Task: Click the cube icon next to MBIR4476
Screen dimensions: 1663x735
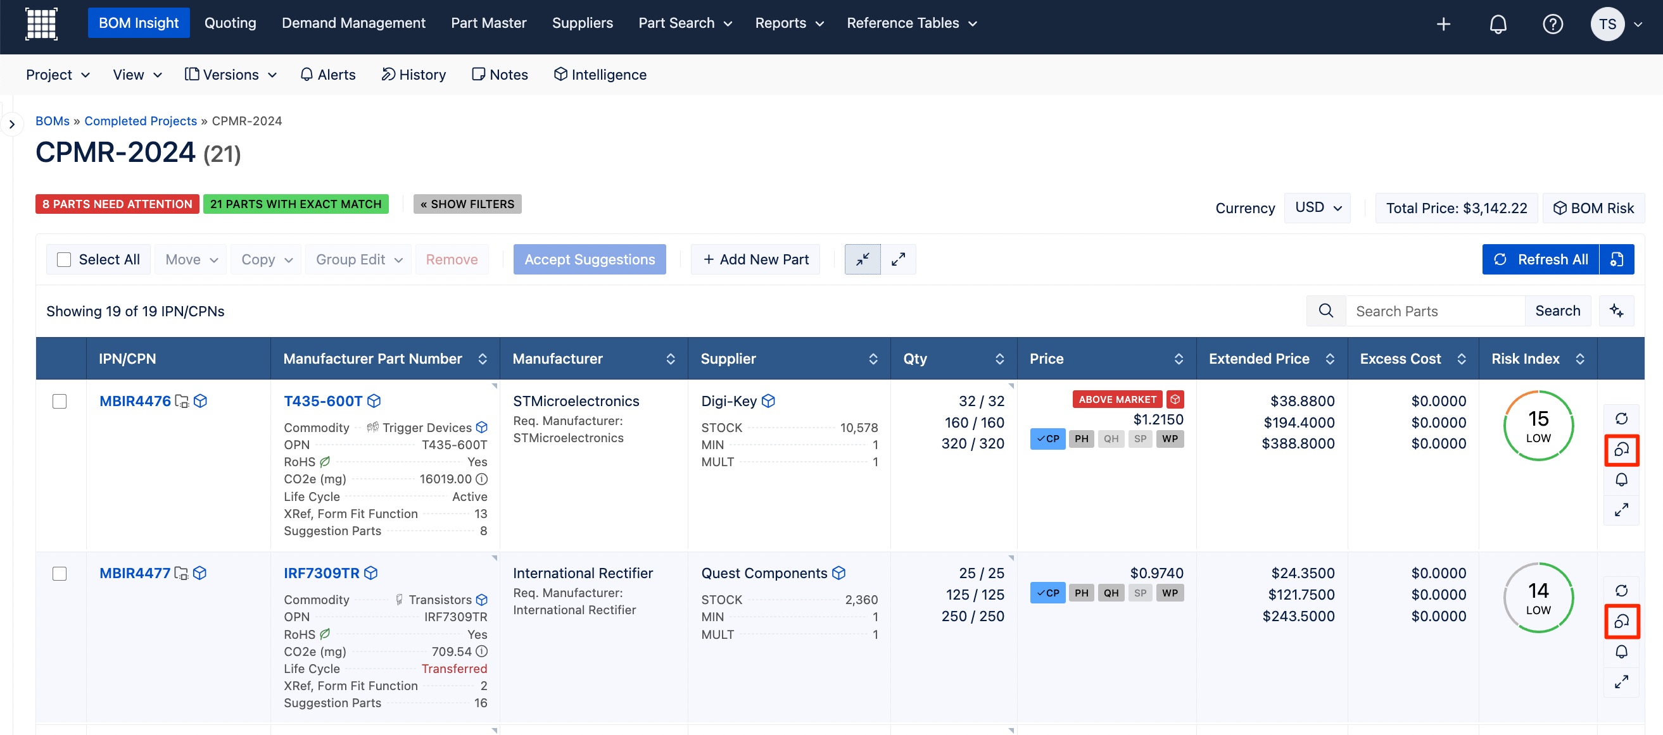Action: (201, 401)
